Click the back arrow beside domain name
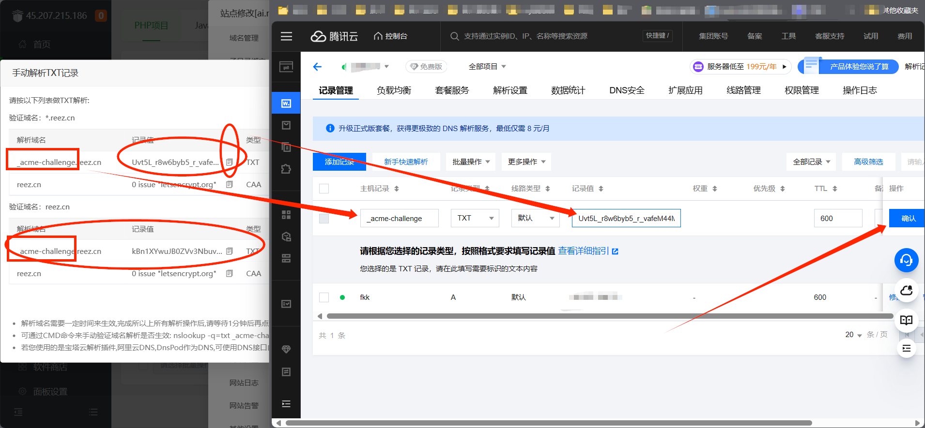 point(317,67)
